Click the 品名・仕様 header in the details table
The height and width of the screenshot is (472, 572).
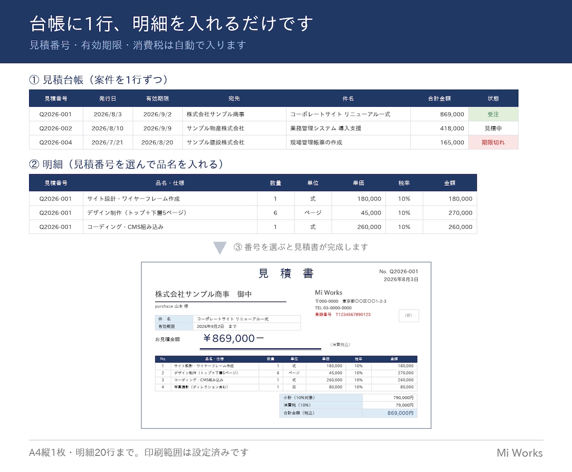point(170,183)
